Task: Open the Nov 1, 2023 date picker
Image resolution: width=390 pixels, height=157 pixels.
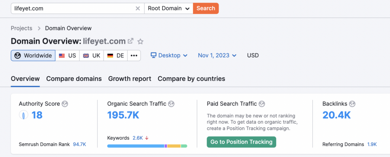Action: 217,56
